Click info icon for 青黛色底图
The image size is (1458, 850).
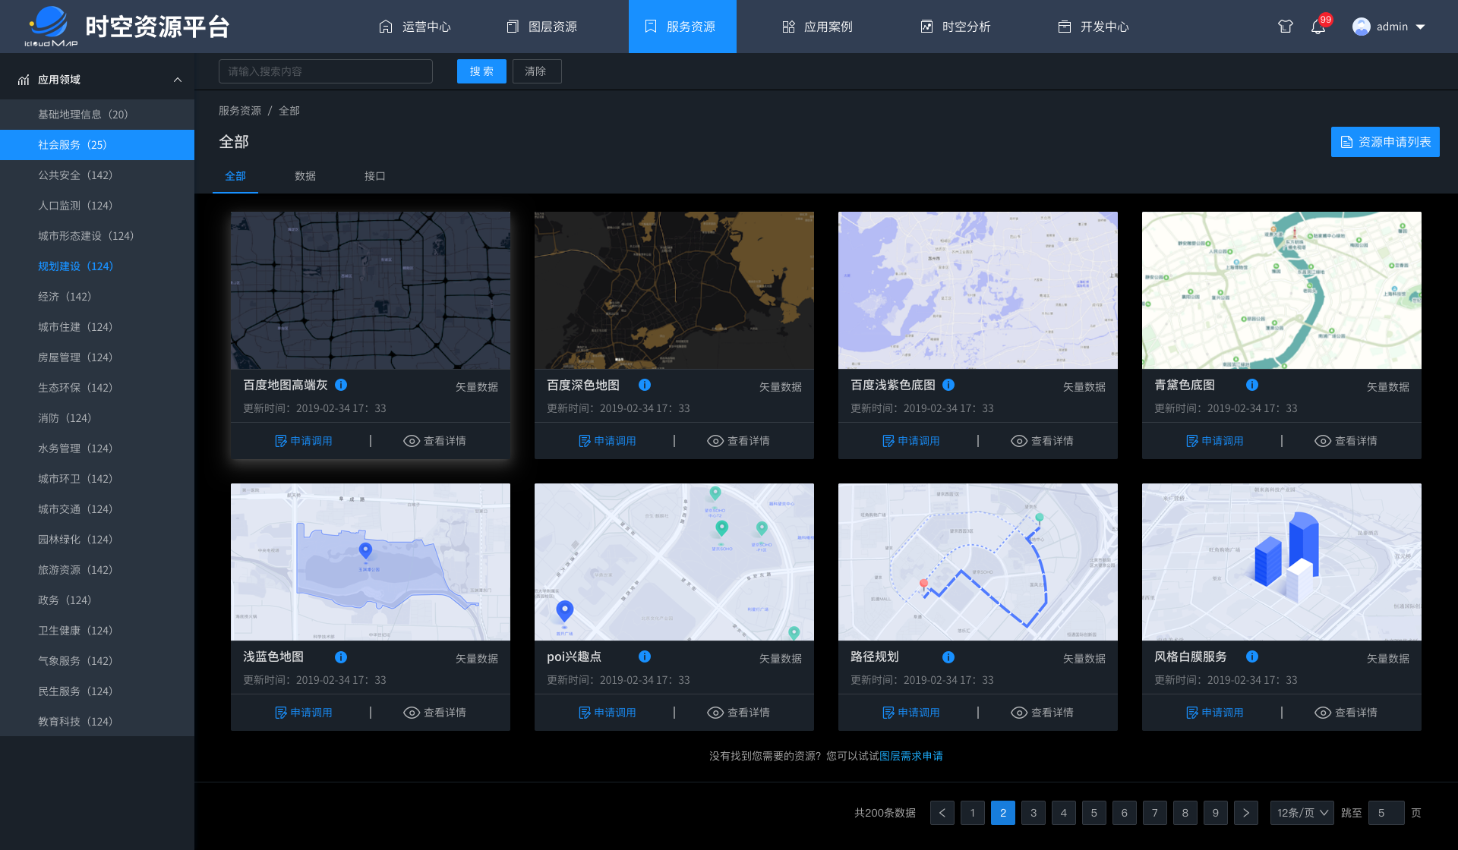click(1252, 385)
